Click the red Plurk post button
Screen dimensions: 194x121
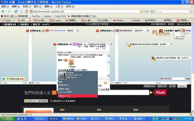(x=160, y=93)
